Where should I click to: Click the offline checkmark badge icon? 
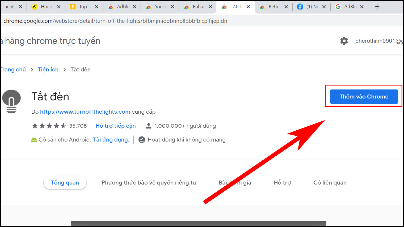(142, 139)
